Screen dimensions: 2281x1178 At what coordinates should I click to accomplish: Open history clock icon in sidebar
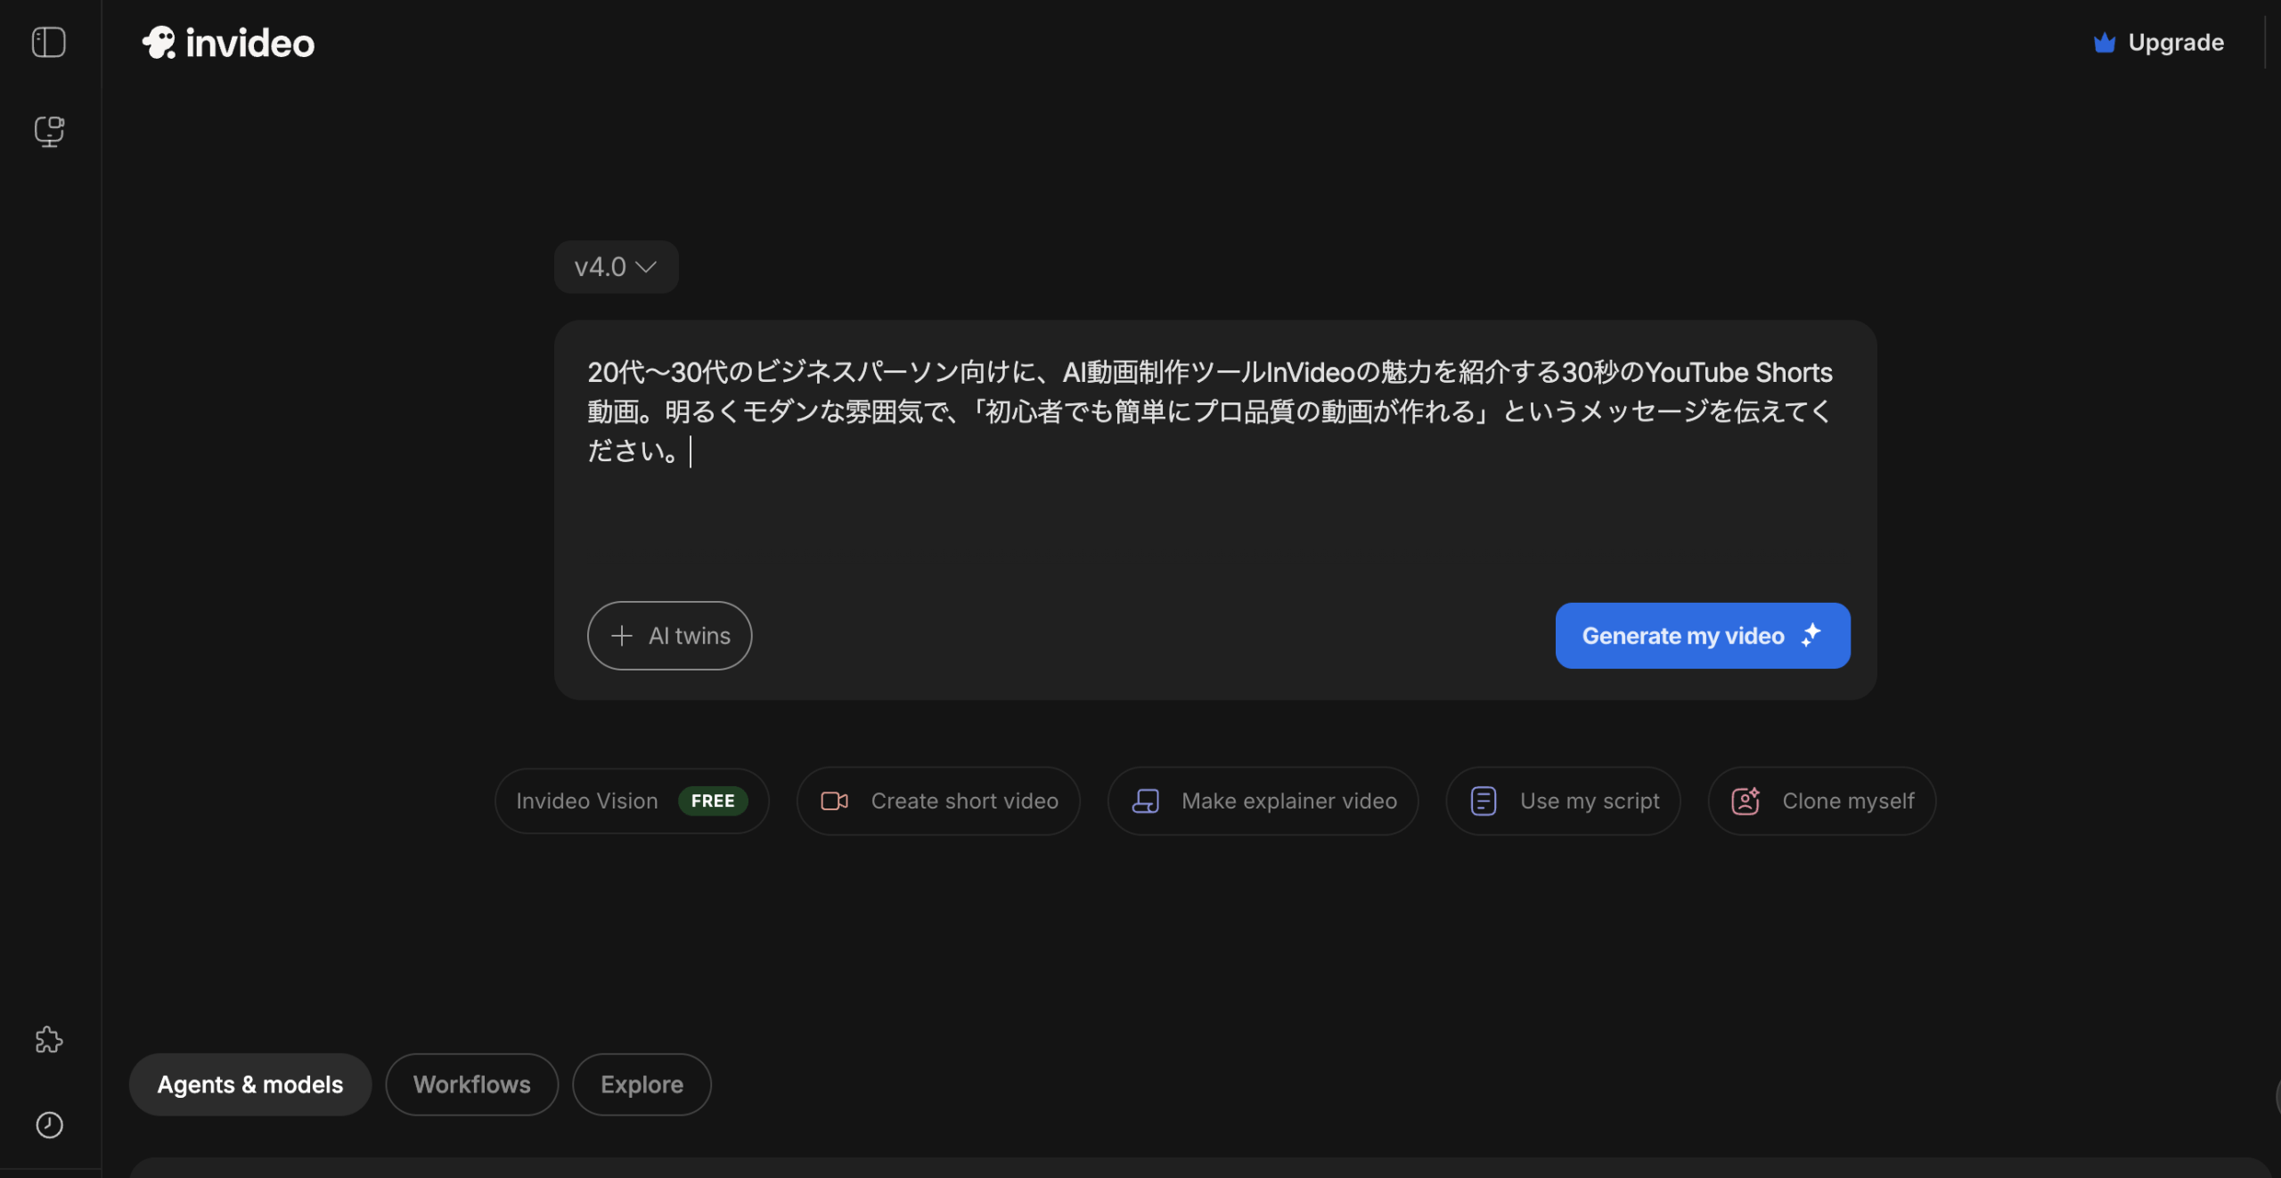[x=49, y=1125]
